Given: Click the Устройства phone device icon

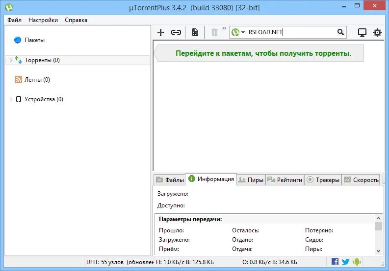Looking at the screenshot, I should pos(19,99).
